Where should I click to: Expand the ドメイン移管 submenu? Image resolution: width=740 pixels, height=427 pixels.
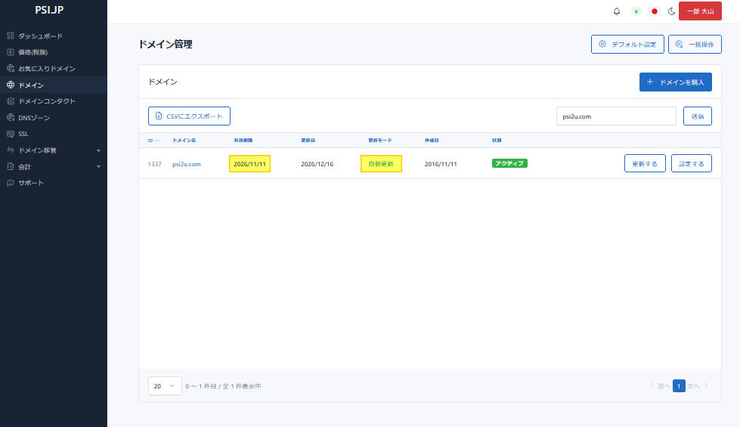(x=98, y=150)
